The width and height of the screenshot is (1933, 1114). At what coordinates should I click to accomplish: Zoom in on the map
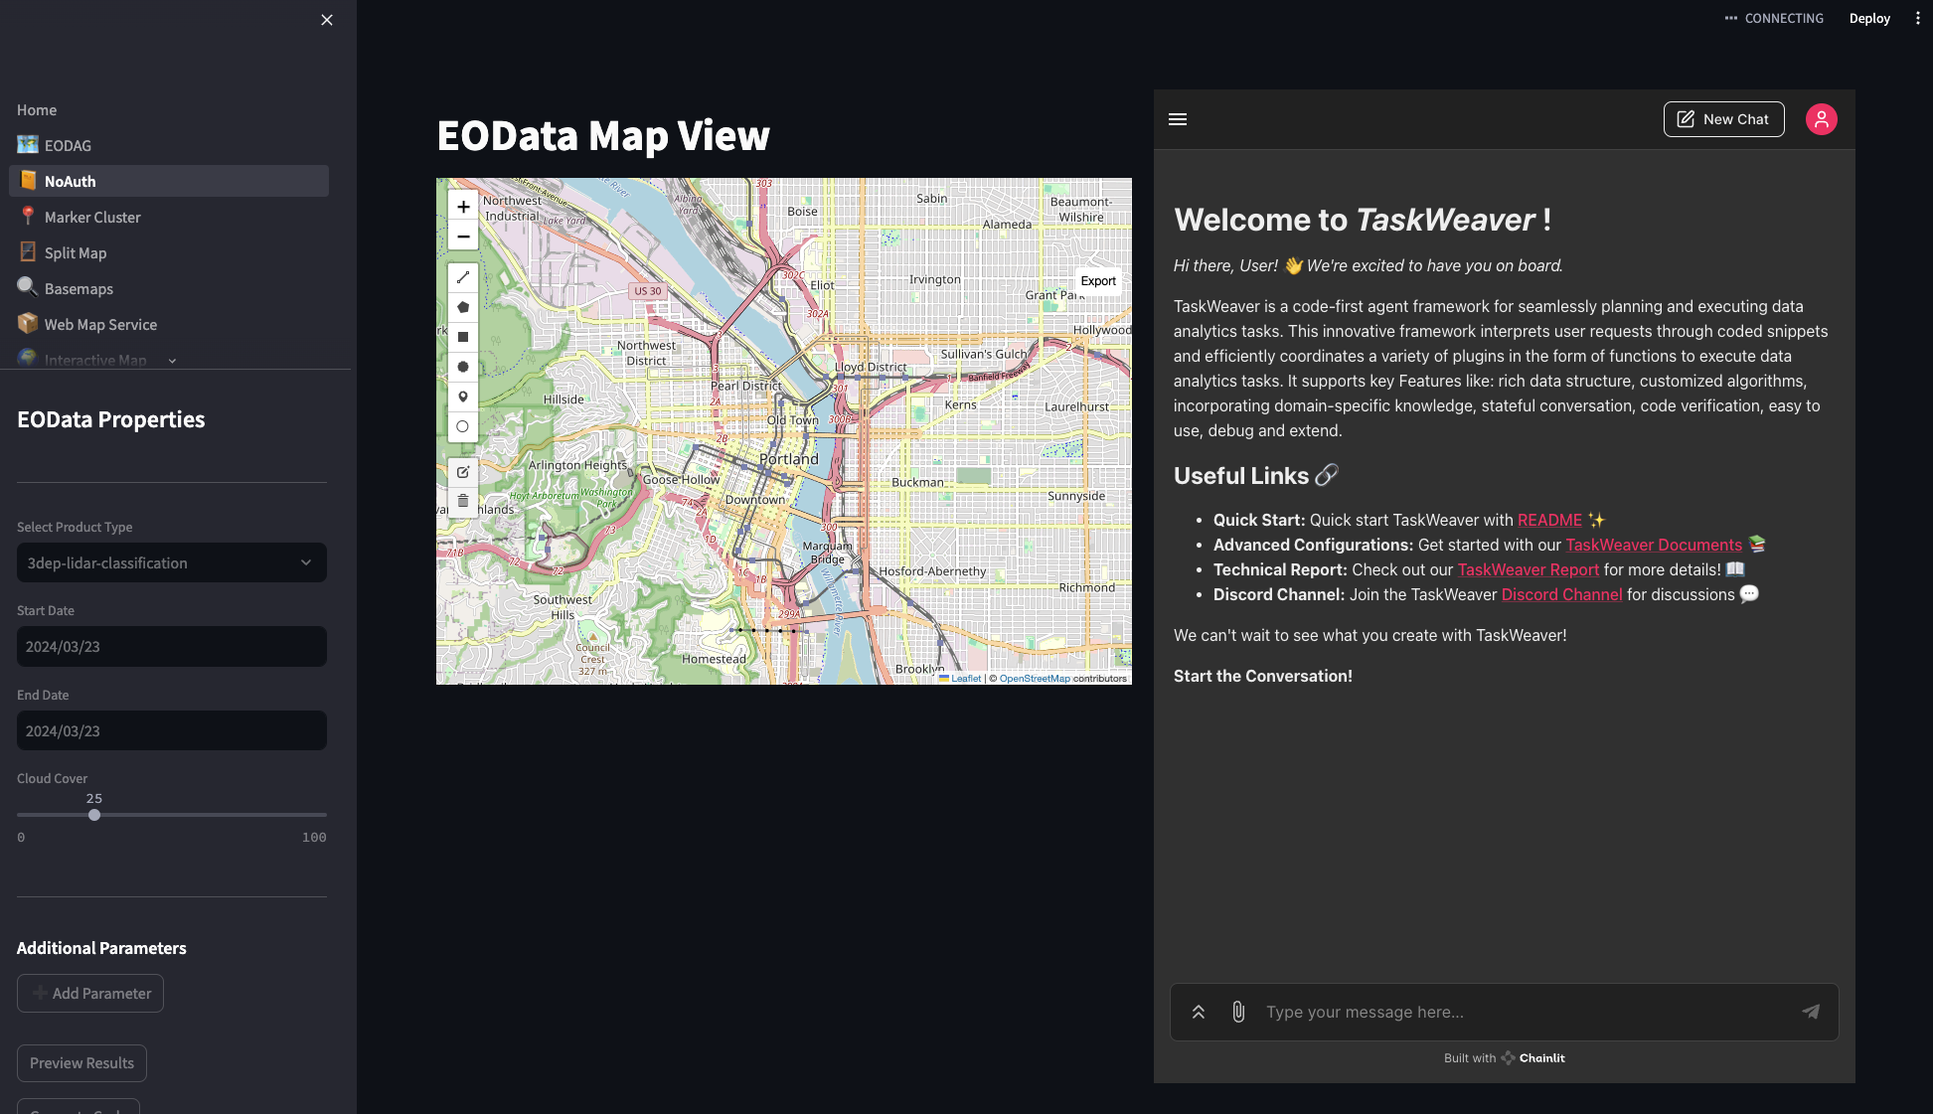(x=463, y=207)
